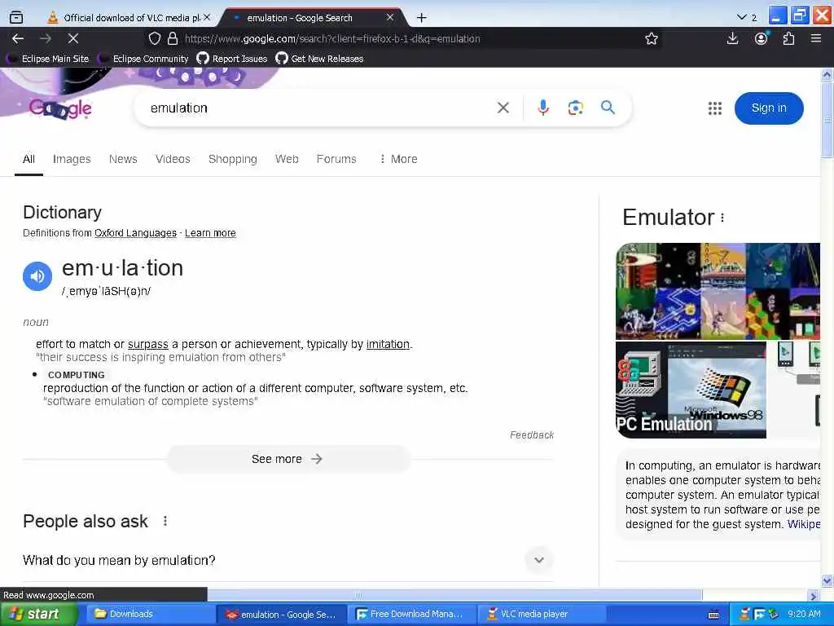Switch to the Shopping results tab
This screenshot has height=626, width=834.
[x=232, y=159]
